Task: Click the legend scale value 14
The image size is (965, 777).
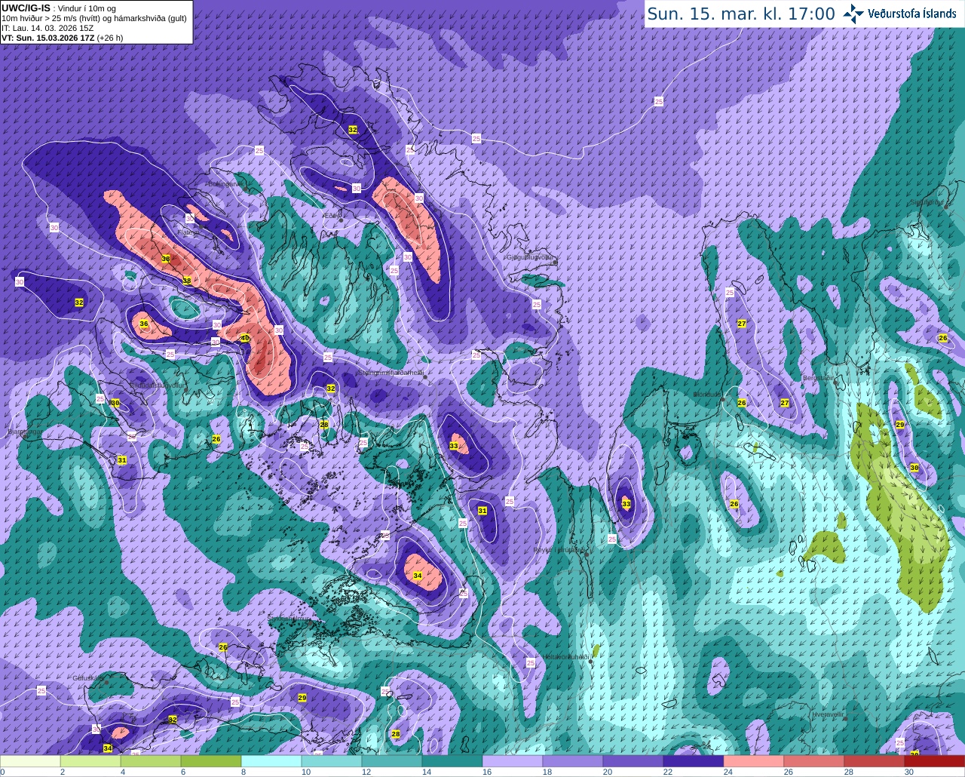Action: pyautogui.click(x=426, y=772)
